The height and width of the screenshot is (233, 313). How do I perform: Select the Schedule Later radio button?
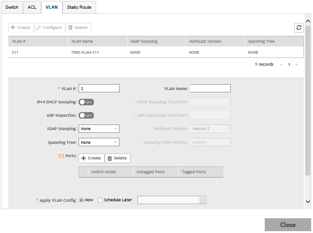(x=101, y=200)
